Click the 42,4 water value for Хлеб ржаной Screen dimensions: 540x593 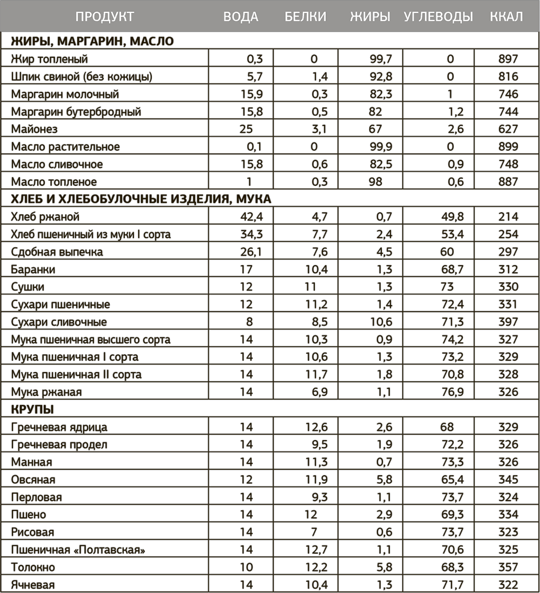tap(252, 217)
